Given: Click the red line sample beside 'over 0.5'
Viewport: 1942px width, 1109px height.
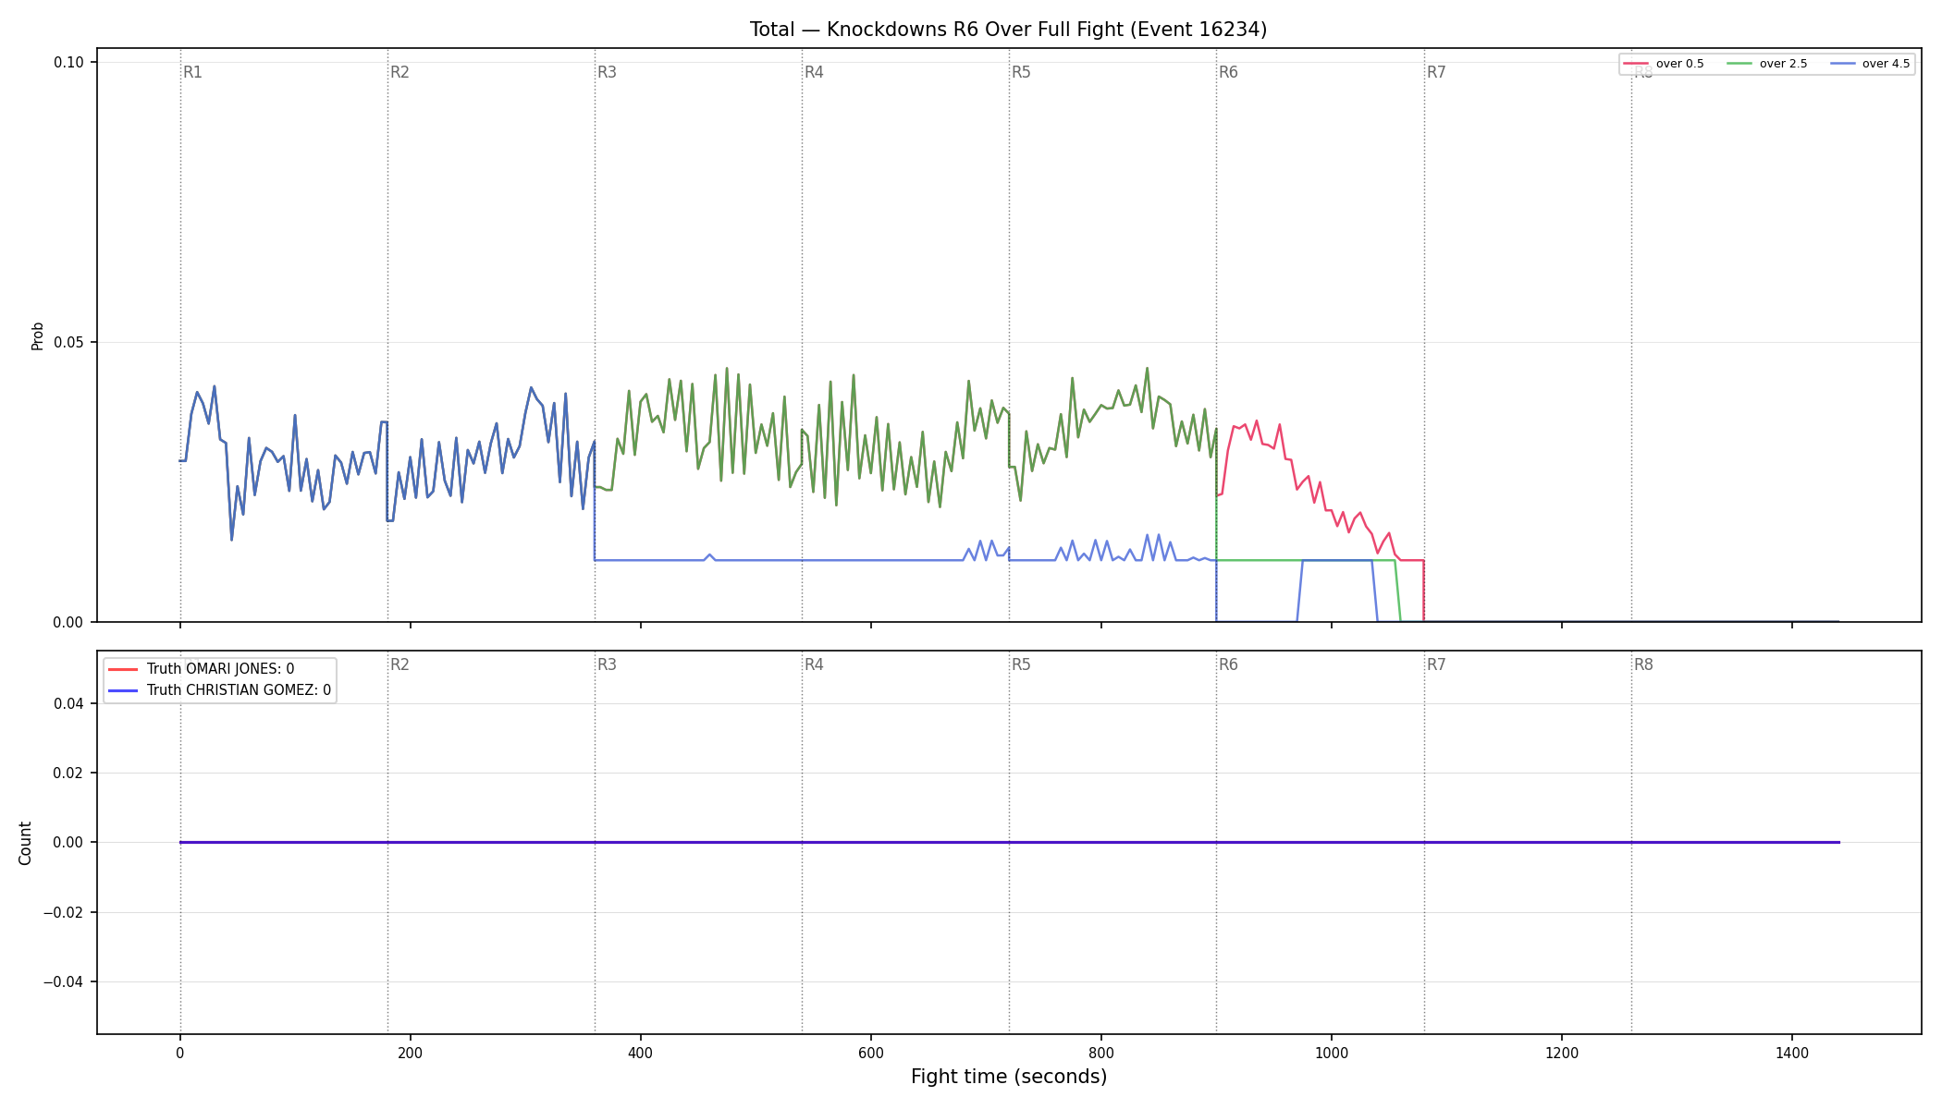Looking at the screenshot, I should click(1636, 64).
